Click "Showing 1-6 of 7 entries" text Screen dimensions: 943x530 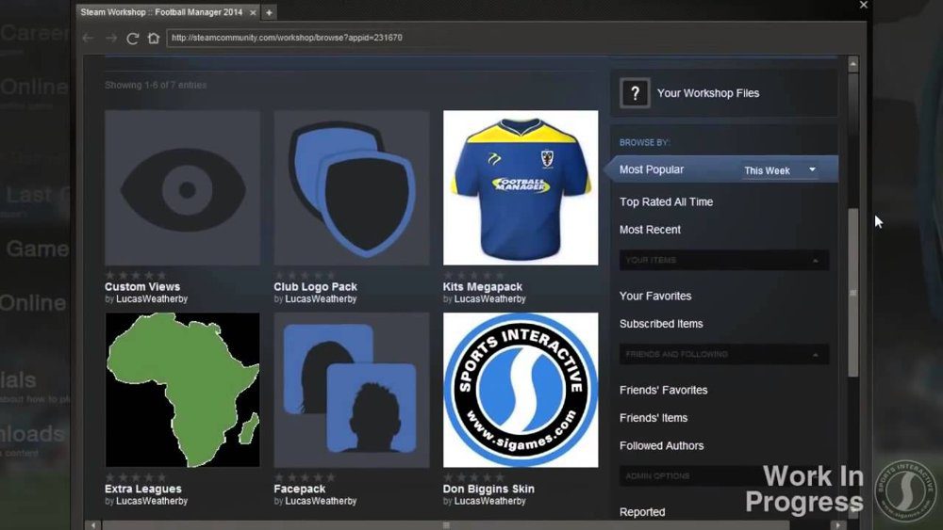(x=156, y=86)
